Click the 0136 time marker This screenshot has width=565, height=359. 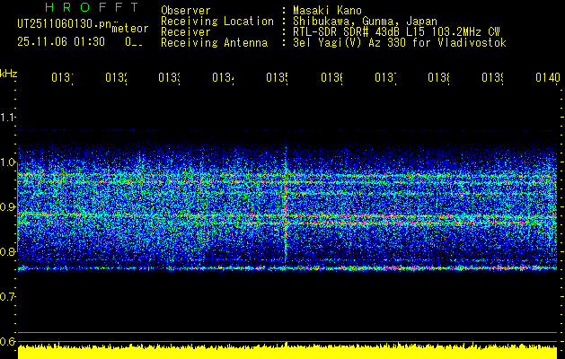pos(331,77)
